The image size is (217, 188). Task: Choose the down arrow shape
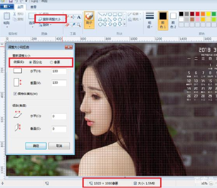(x=120, y=24)
